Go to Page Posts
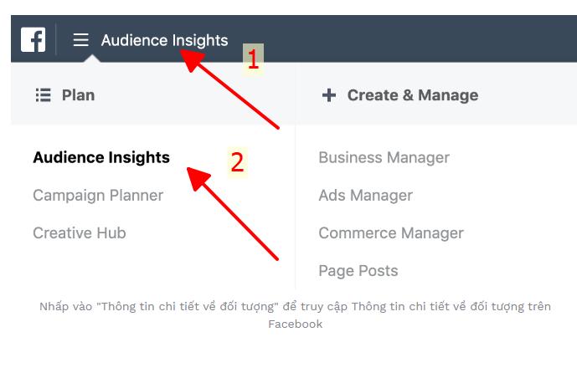 pos(358,271)
